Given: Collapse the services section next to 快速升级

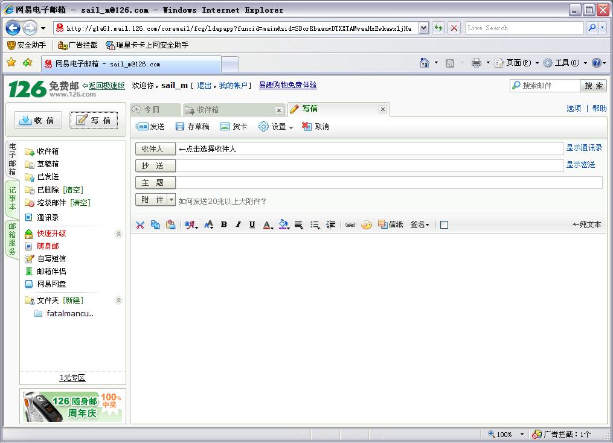Looking at the screenshot, I should pyautogui.click(x=118, y=234).
